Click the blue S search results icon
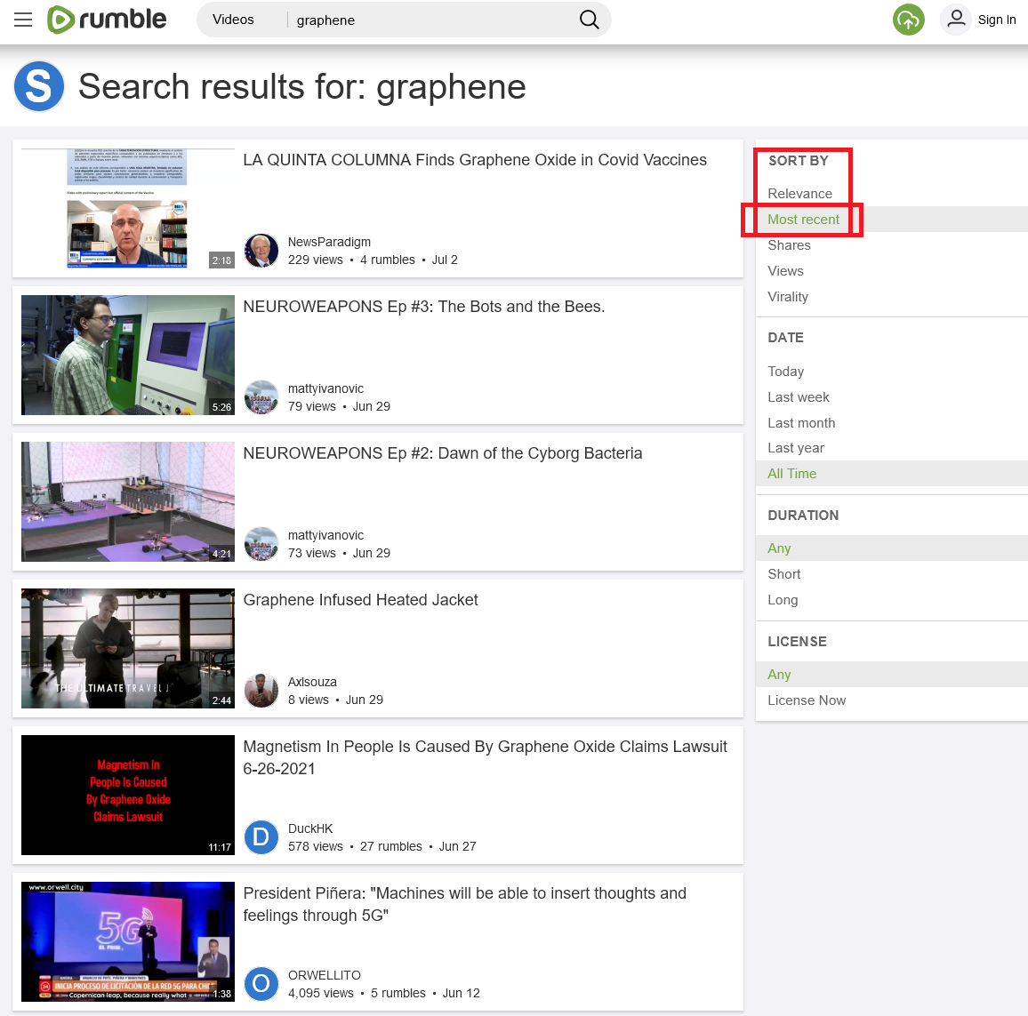This screenshot has width=1028, height=1016. pyautogui.click(x=38, y=86)
